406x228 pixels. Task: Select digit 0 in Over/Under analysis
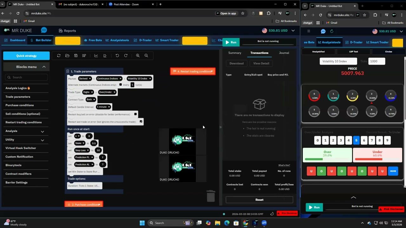pyautogui.click(x=318, y=140)
